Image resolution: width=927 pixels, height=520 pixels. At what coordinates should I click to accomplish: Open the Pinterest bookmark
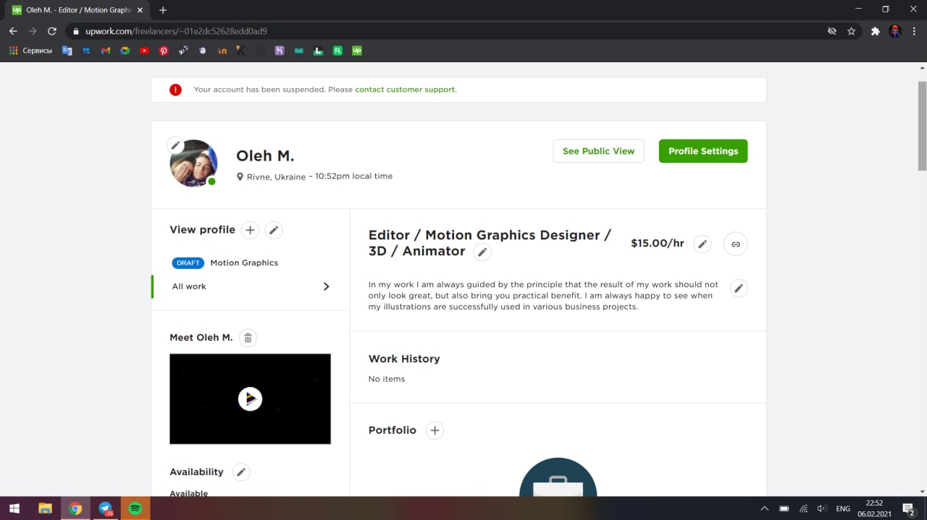click(164, 51)
